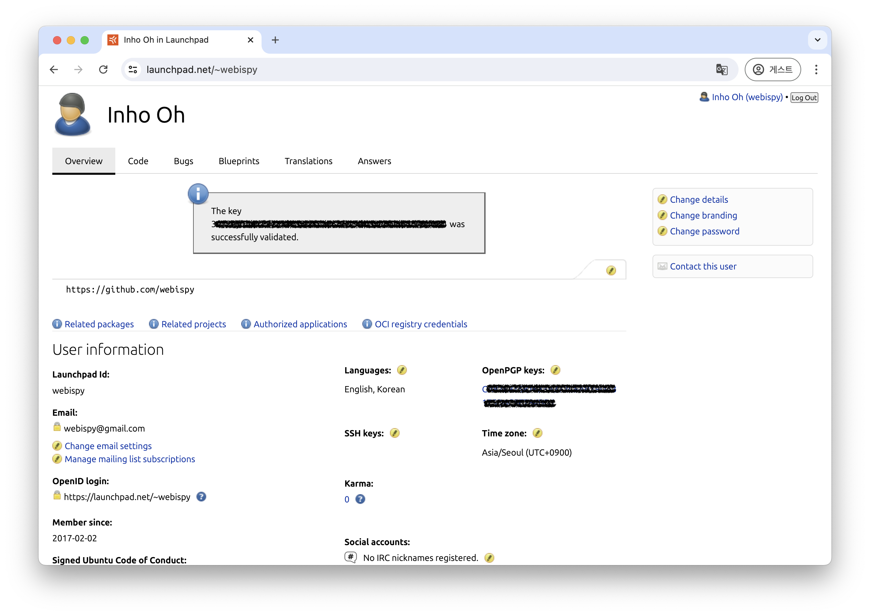Click the description edit pencil above the GitHub URL

click(611, 270)
